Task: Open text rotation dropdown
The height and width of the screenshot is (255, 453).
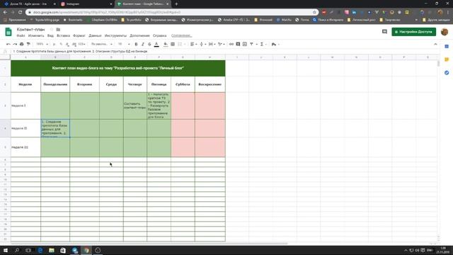Action: pos(222,44)
